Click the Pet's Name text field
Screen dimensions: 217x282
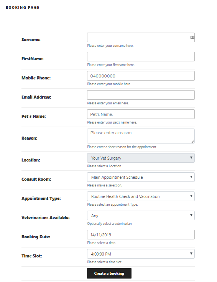[x=141, y=114]
